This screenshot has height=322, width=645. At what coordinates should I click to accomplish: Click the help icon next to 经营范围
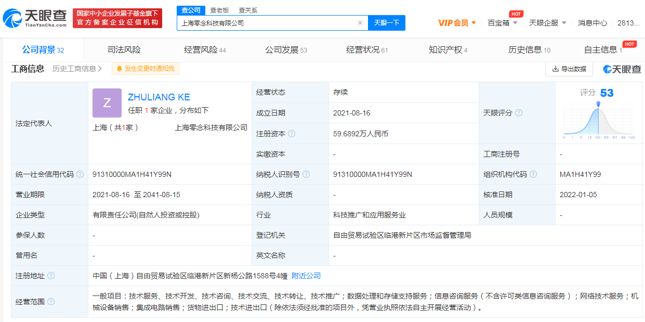[x=51, y=302]
